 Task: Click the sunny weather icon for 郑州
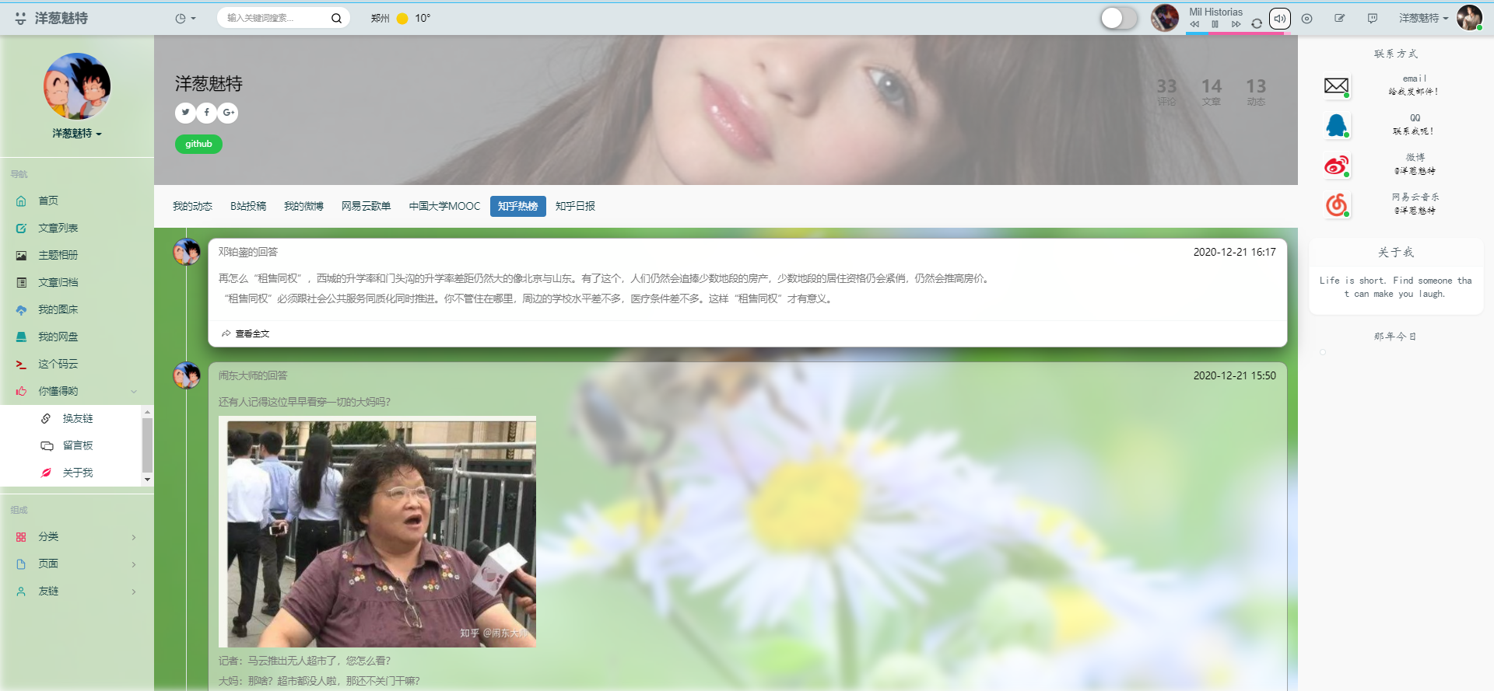(402, 18)
